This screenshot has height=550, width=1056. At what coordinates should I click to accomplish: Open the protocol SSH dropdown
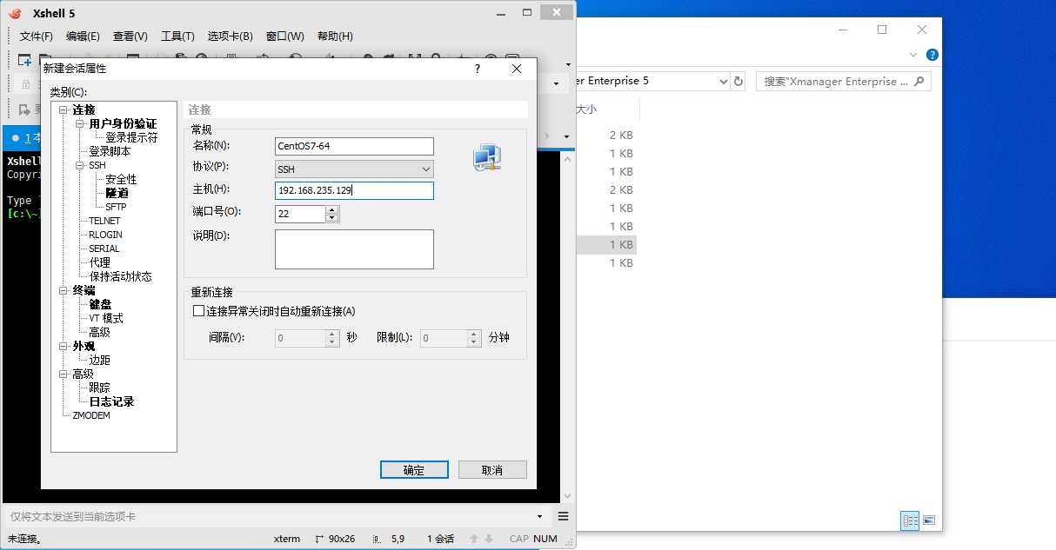425,169
